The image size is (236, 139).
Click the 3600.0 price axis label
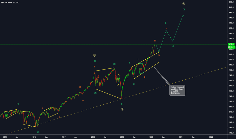pyautogui.click(x=231, y=33)
